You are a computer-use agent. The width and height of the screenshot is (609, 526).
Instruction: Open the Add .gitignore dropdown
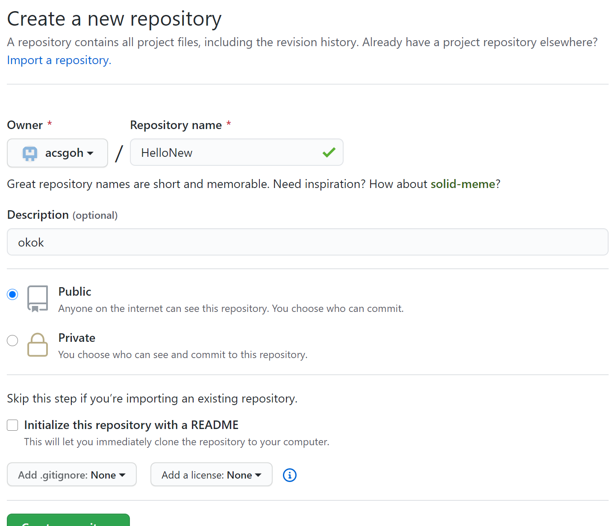pyautogui.click(x=72, y=474)
